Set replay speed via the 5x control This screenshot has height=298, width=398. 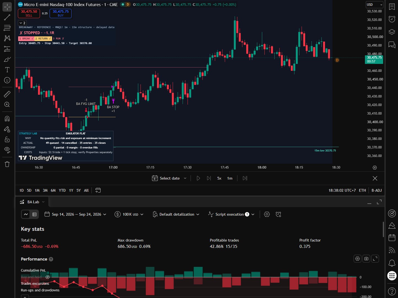(219, 178)
